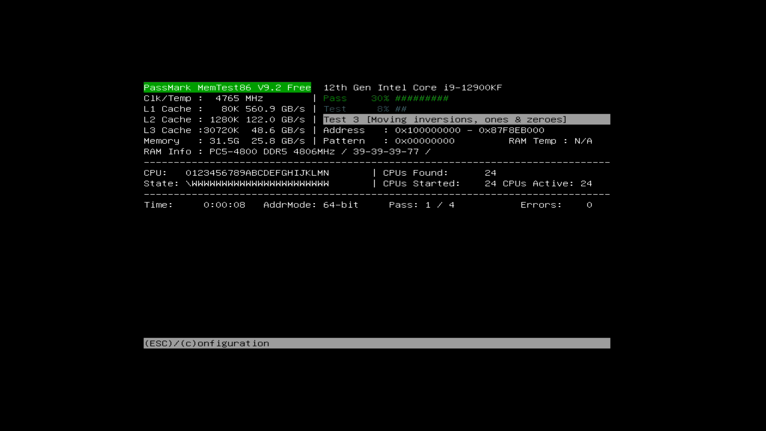Click the Time 0:00:08 counter

click(x=195, y=205)
